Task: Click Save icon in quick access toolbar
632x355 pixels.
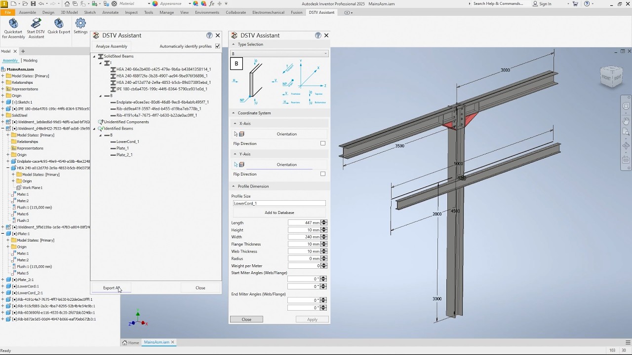Action: tap(33, 3)
